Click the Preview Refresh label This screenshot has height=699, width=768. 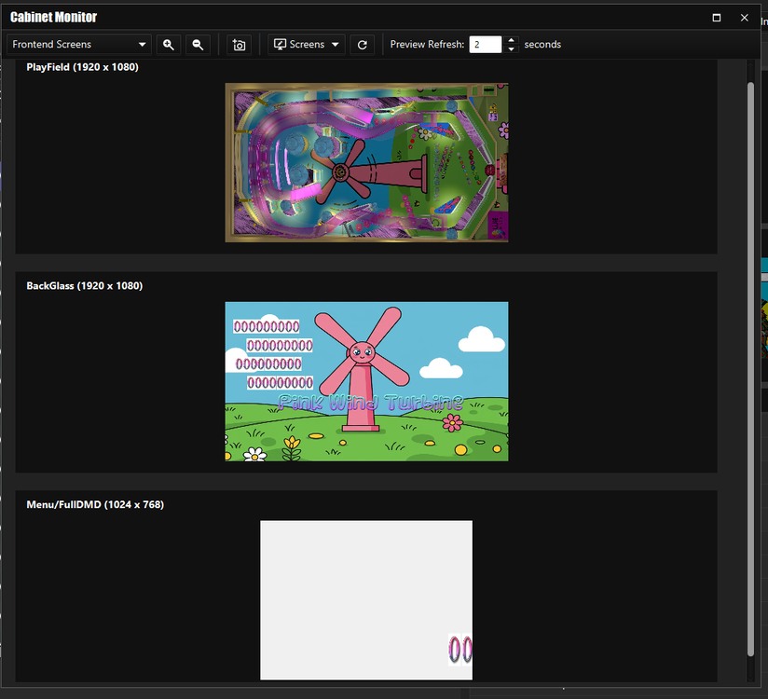(x=427, y=45)
